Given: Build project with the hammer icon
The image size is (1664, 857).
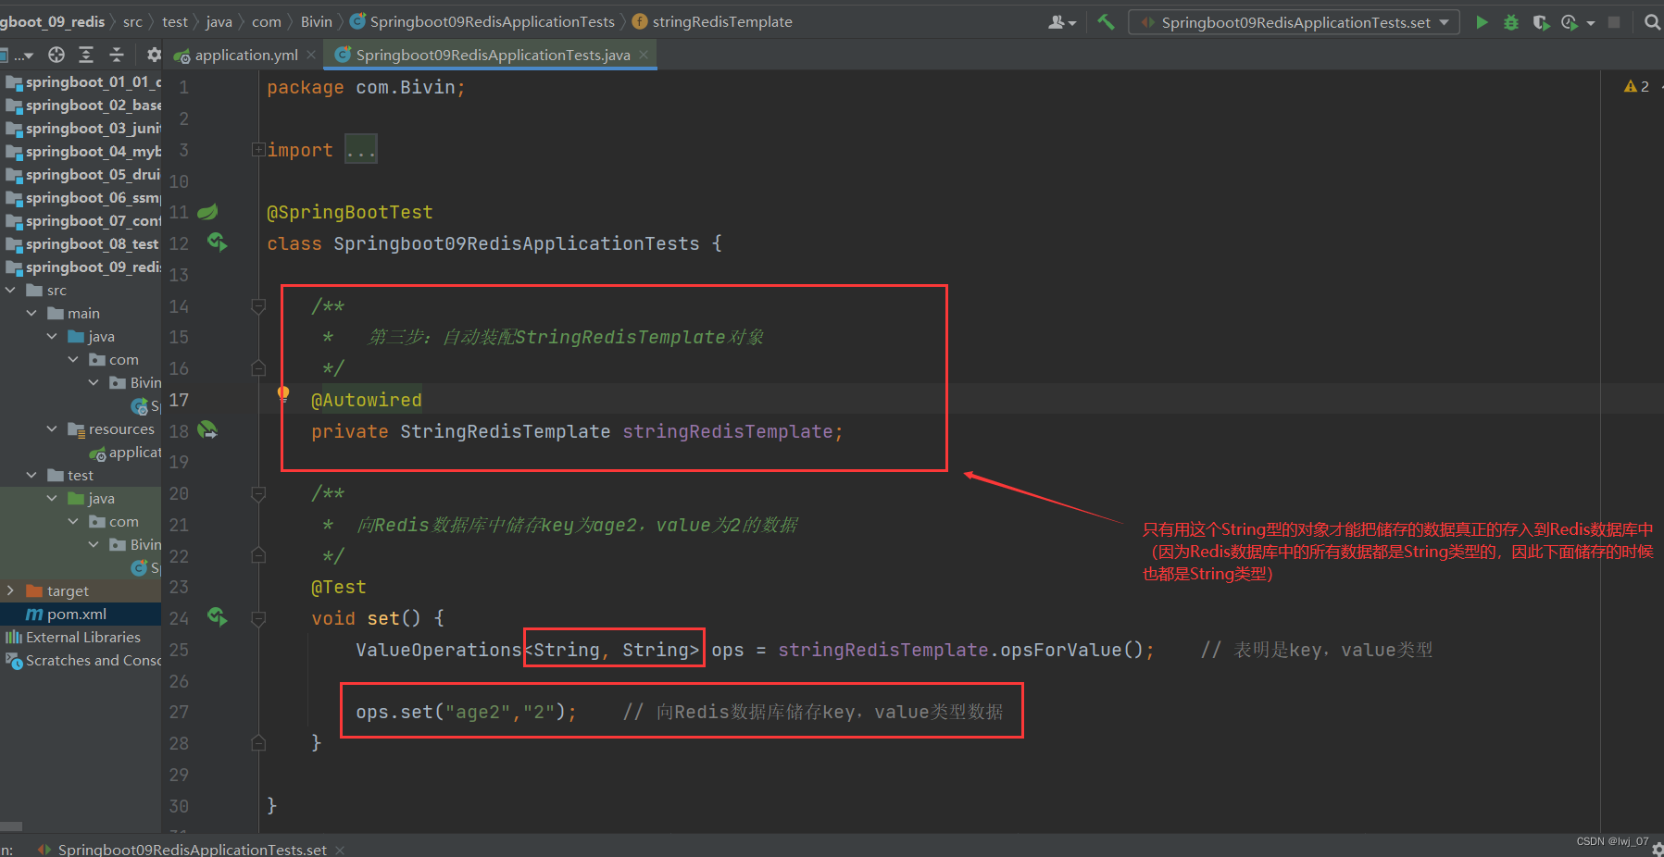Looking at the screenshot, I should [x=1106, y=22].
